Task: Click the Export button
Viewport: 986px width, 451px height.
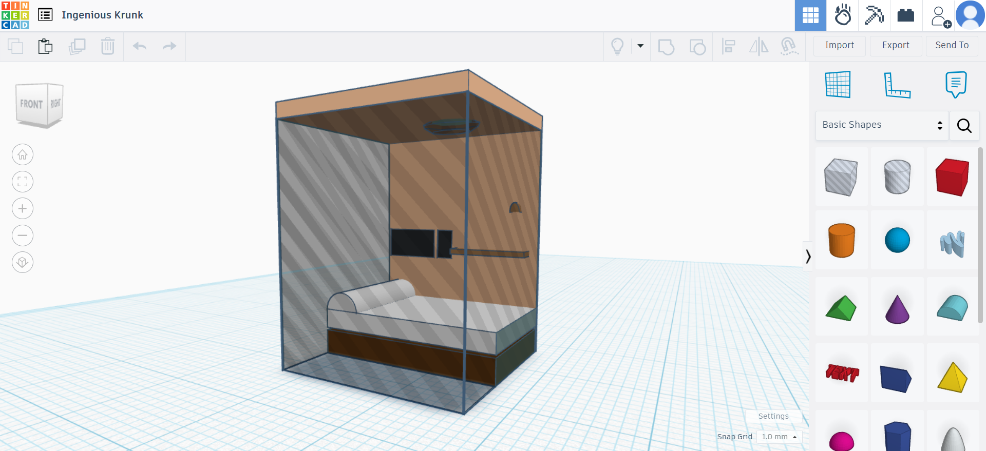Action: pos(896,46)
